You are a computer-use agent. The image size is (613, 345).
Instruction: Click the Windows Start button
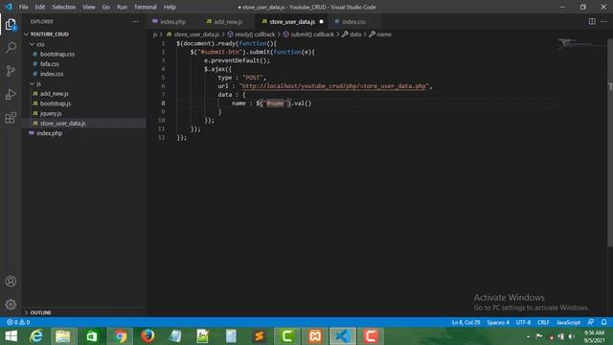click(x=11, y=336)
